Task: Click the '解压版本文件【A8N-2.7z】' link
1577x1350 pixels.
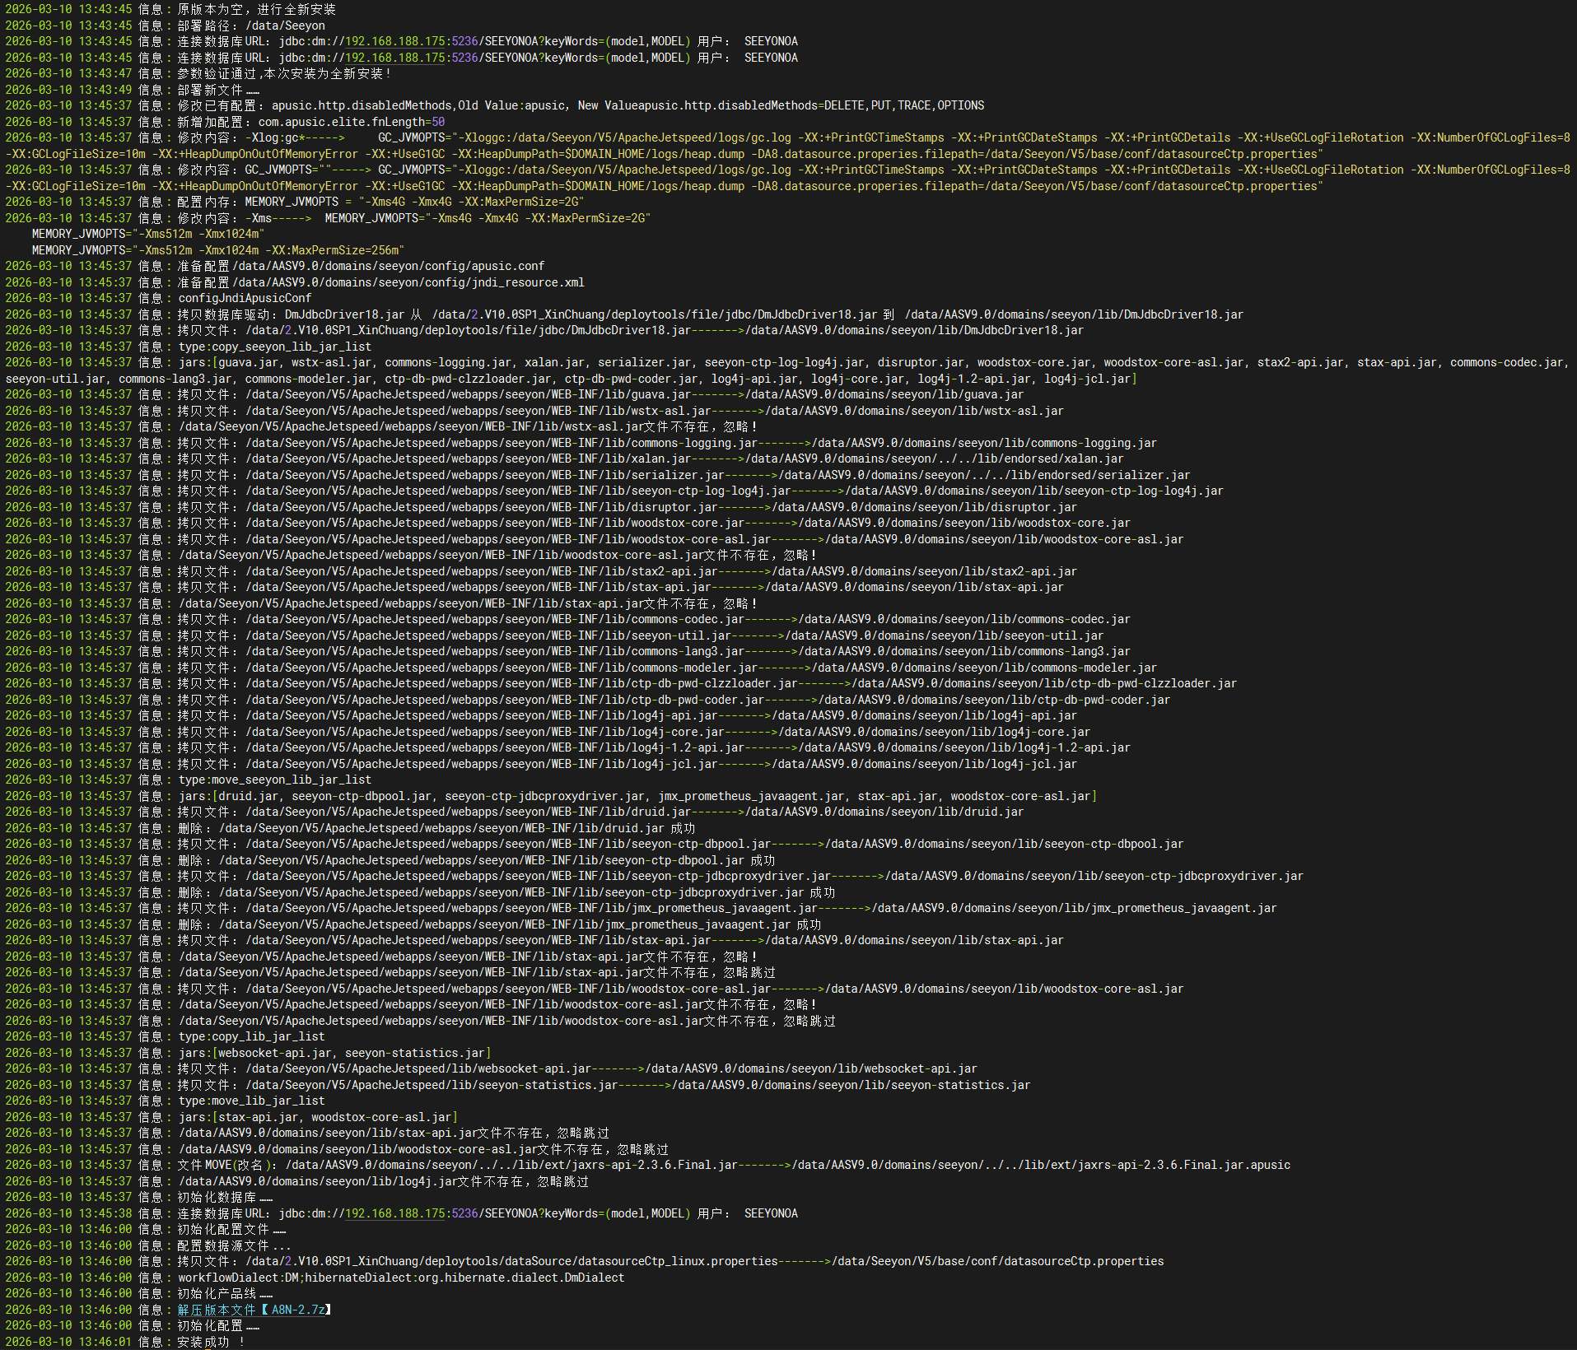Action: 254,1310
